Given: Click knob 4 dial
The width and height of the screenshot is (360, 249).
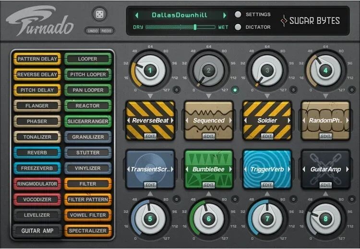Looking at the screenshot, I should pos(325,71).
